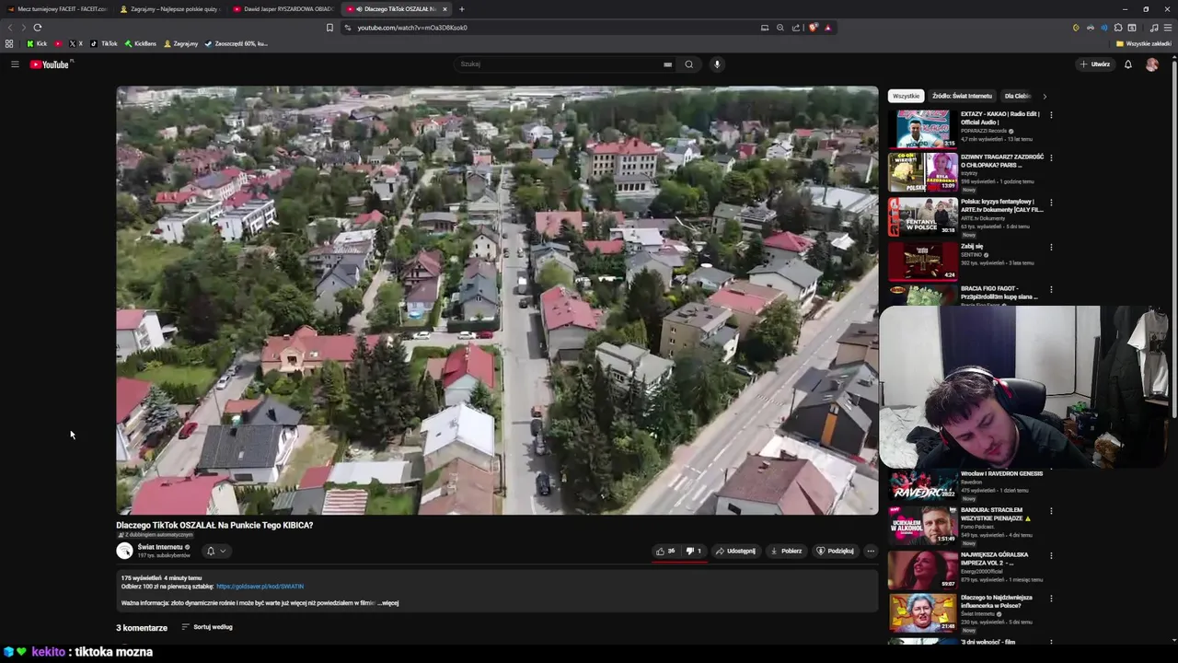Screen dimensions: 1178x663
Task: Open YouTube notifications bell
Action: tap(1128, 64)
